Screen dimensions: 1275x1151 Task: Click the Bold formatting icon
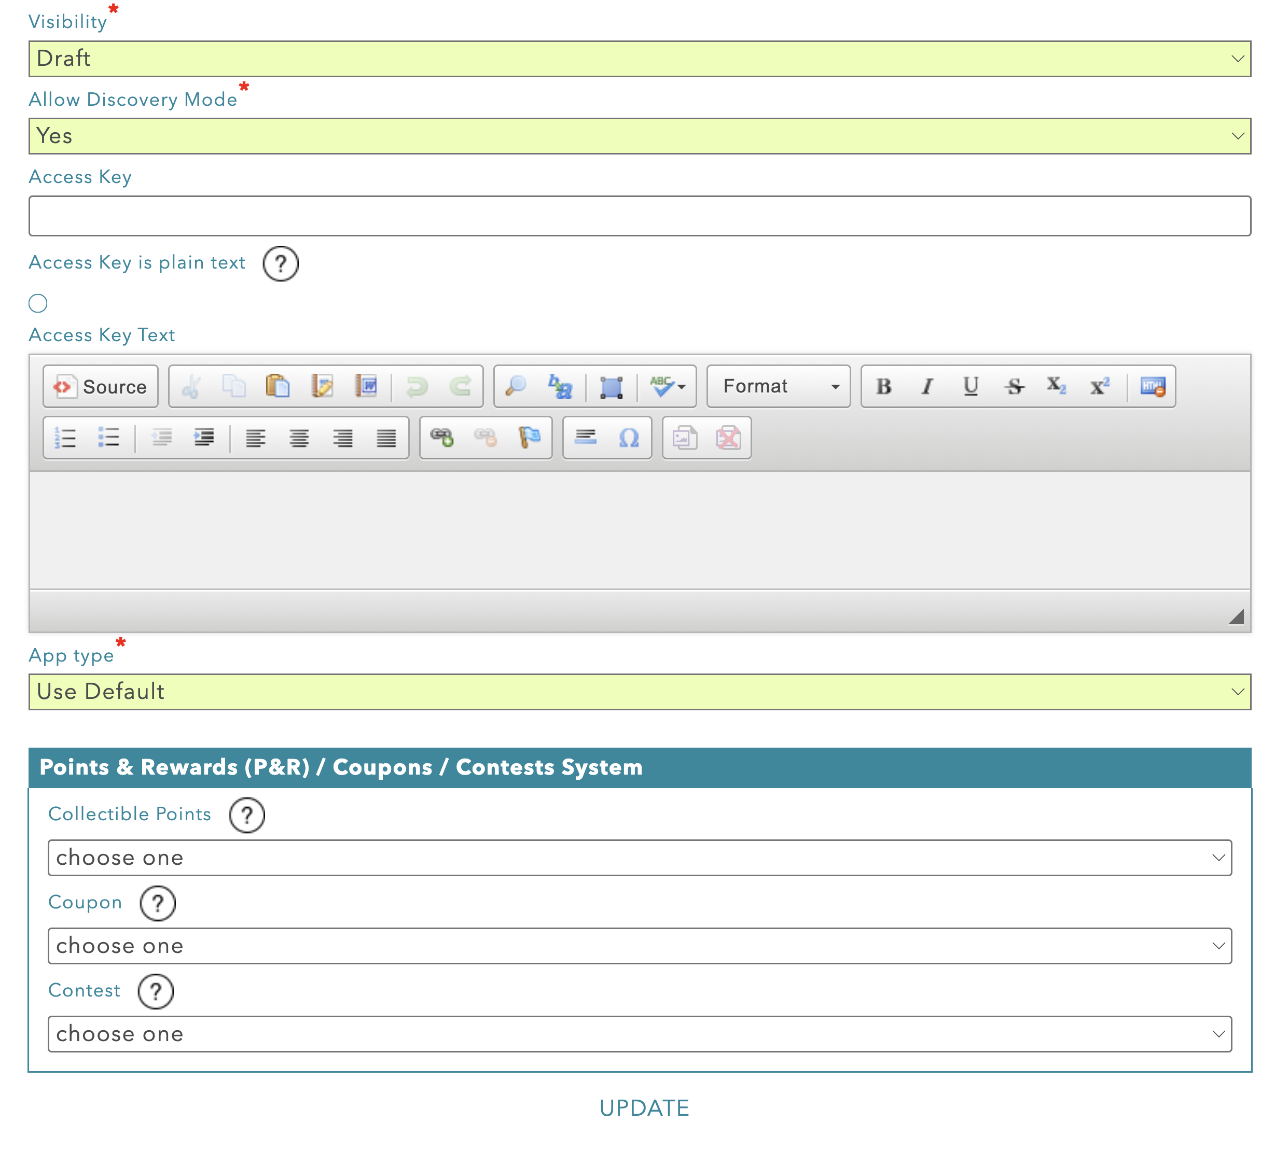pos(883,386)
